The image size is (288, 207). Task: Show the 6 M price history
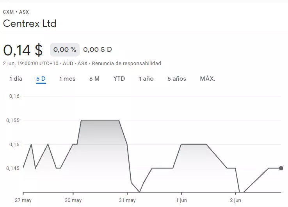tap(94, 79)
